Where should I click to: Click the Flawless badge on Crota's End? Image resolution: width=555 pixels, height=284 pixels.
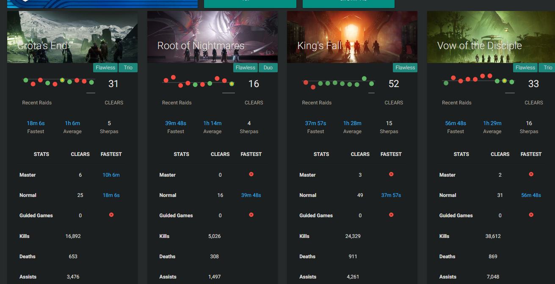pos(105,68)
